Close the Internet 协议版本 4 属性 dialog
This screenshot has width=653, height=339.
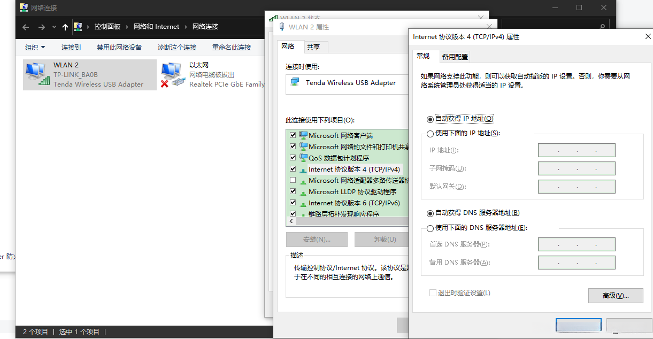tap(648, 36)
